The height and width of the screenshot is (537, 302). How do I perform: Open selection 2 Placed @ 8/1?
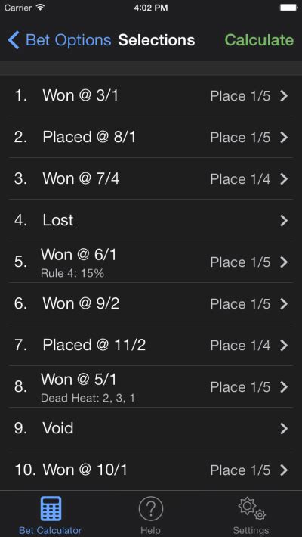[x=151, y=138]
